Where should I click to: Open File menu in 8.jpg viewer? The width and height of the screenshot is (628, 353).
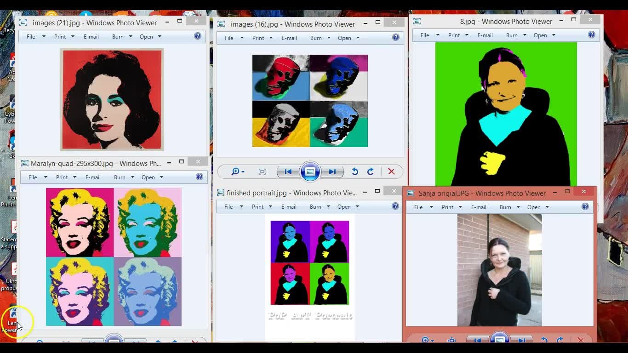pyautogui.click(x=430, y=35)
